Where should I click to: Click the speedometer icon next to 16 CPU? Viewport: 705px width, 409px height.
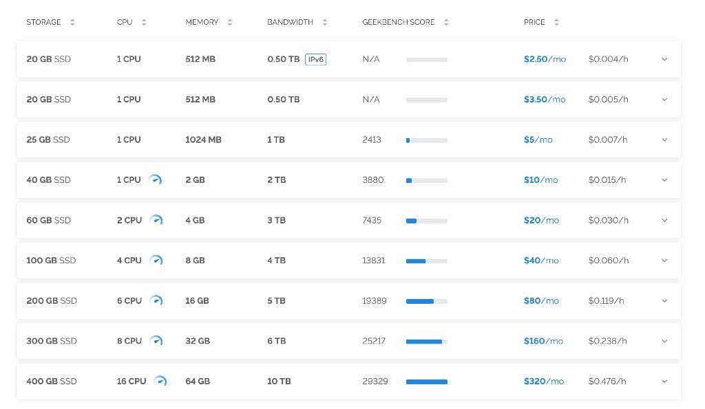[160, 382]
